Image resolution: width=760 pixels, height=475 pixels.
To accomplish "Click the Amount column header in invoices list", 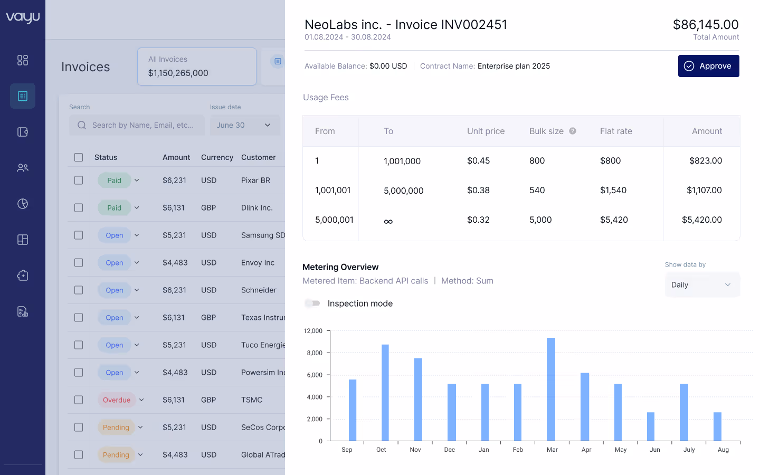I will pos(176,157).
